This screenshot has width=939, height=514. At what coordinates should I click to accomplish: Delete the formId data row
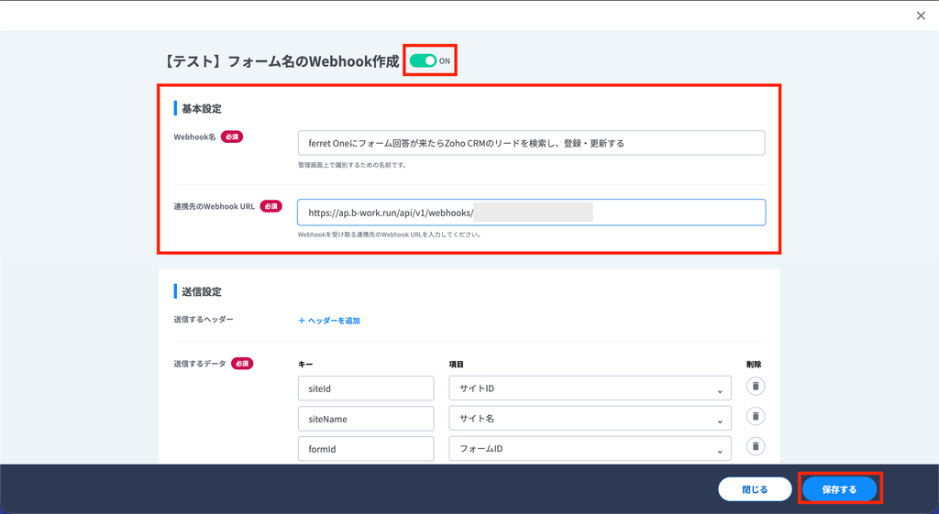(x=755, y=446)
